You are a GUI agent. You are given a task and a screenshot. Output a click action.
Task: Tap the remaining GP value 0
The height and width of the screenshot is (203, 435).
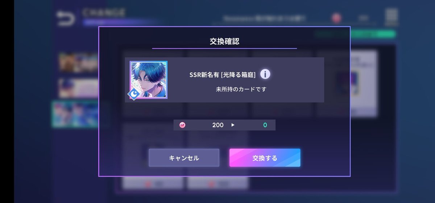click(265, 125)
